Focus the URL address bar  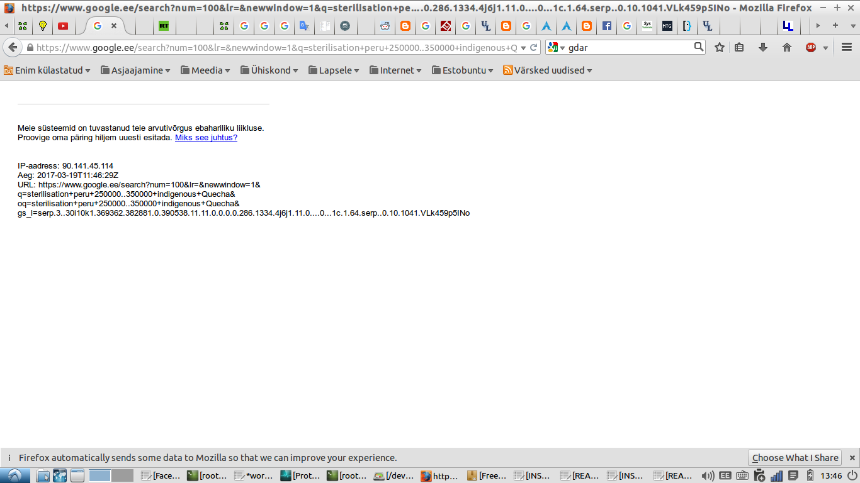(x=277, y=48)
